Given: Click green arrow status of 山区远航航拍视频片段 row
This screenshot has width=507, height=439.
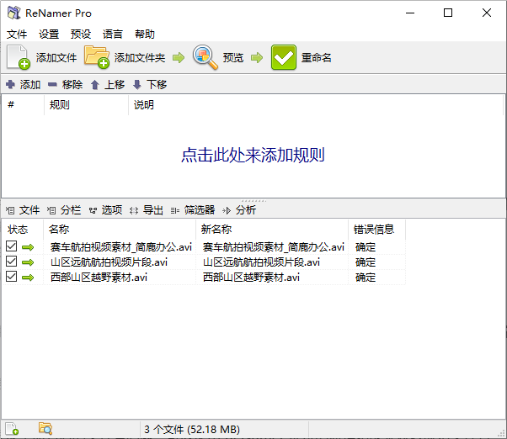Looking at the screenshot, I should [x=28, y=262].
